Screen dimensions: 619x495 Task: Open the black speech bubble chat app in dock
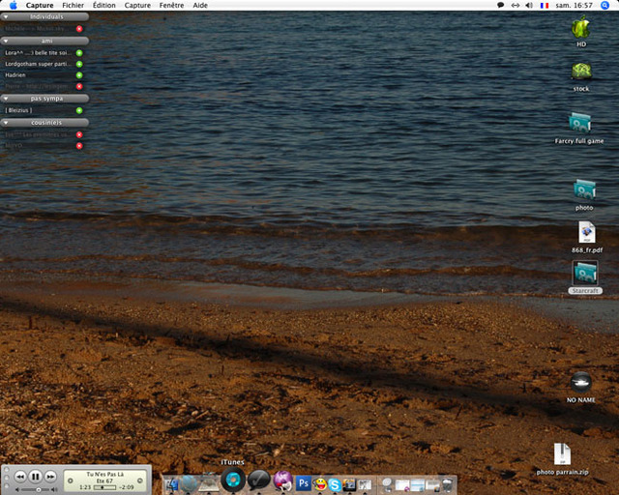[258, 480]
